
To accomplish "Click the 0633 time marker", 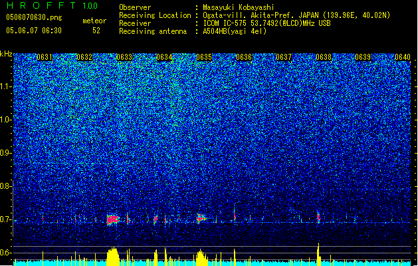I will tap(124, 57).
